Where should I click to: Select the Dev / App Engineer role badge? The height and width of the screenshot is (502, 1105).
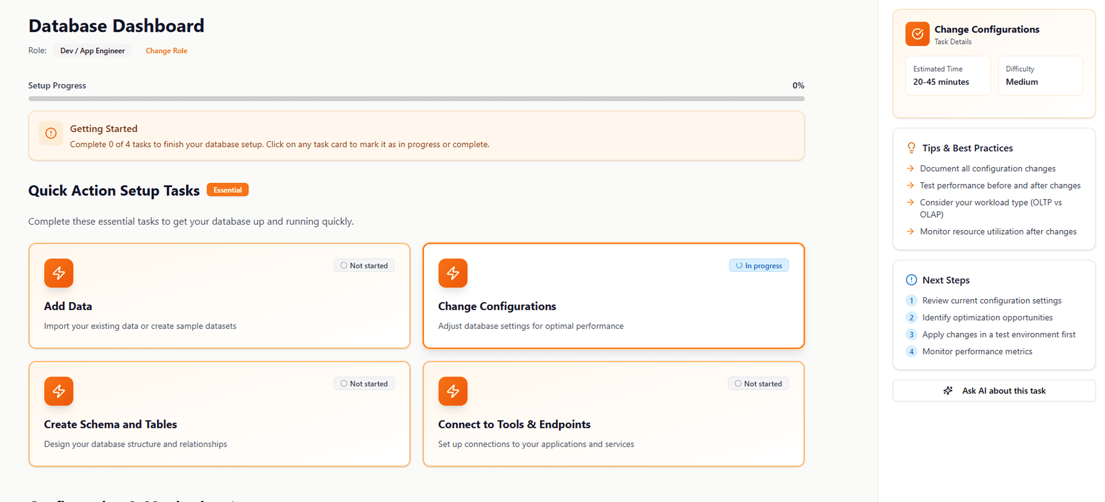[x=92, y=51]
